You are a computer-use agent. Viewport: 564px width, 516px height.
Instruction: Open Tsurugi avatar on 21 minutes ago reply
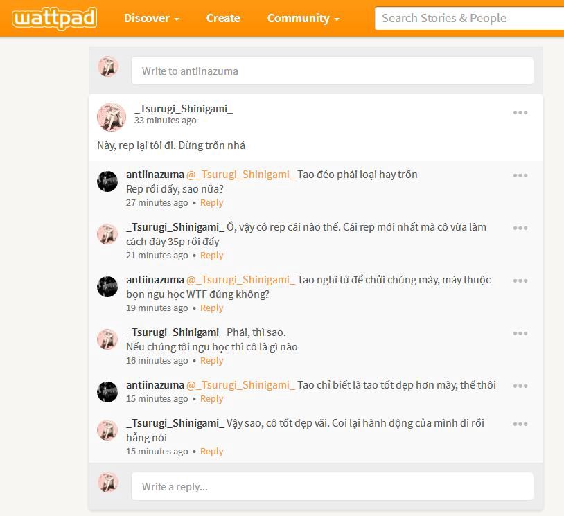point(107,233)
